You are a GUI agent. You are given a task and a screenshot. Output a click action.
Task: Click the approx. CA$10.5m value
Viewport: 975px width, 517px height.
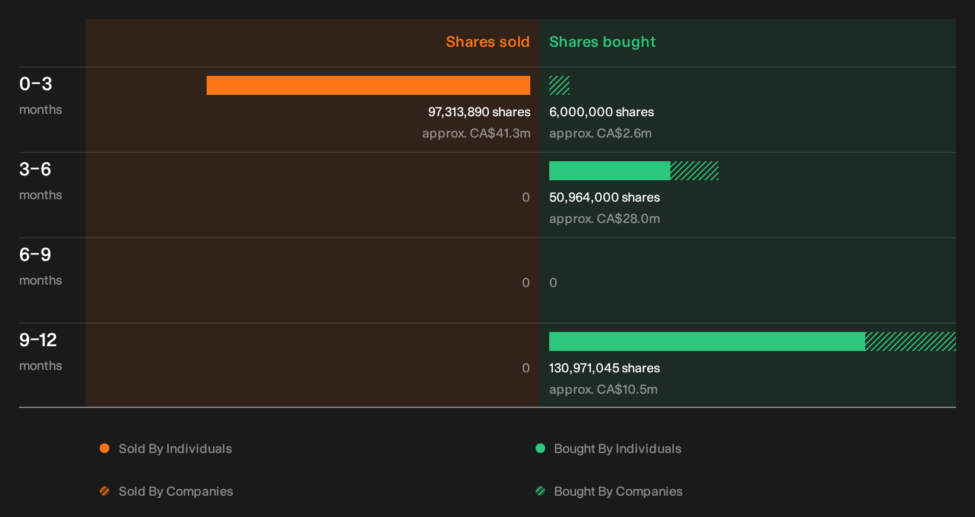click(603, 390)
